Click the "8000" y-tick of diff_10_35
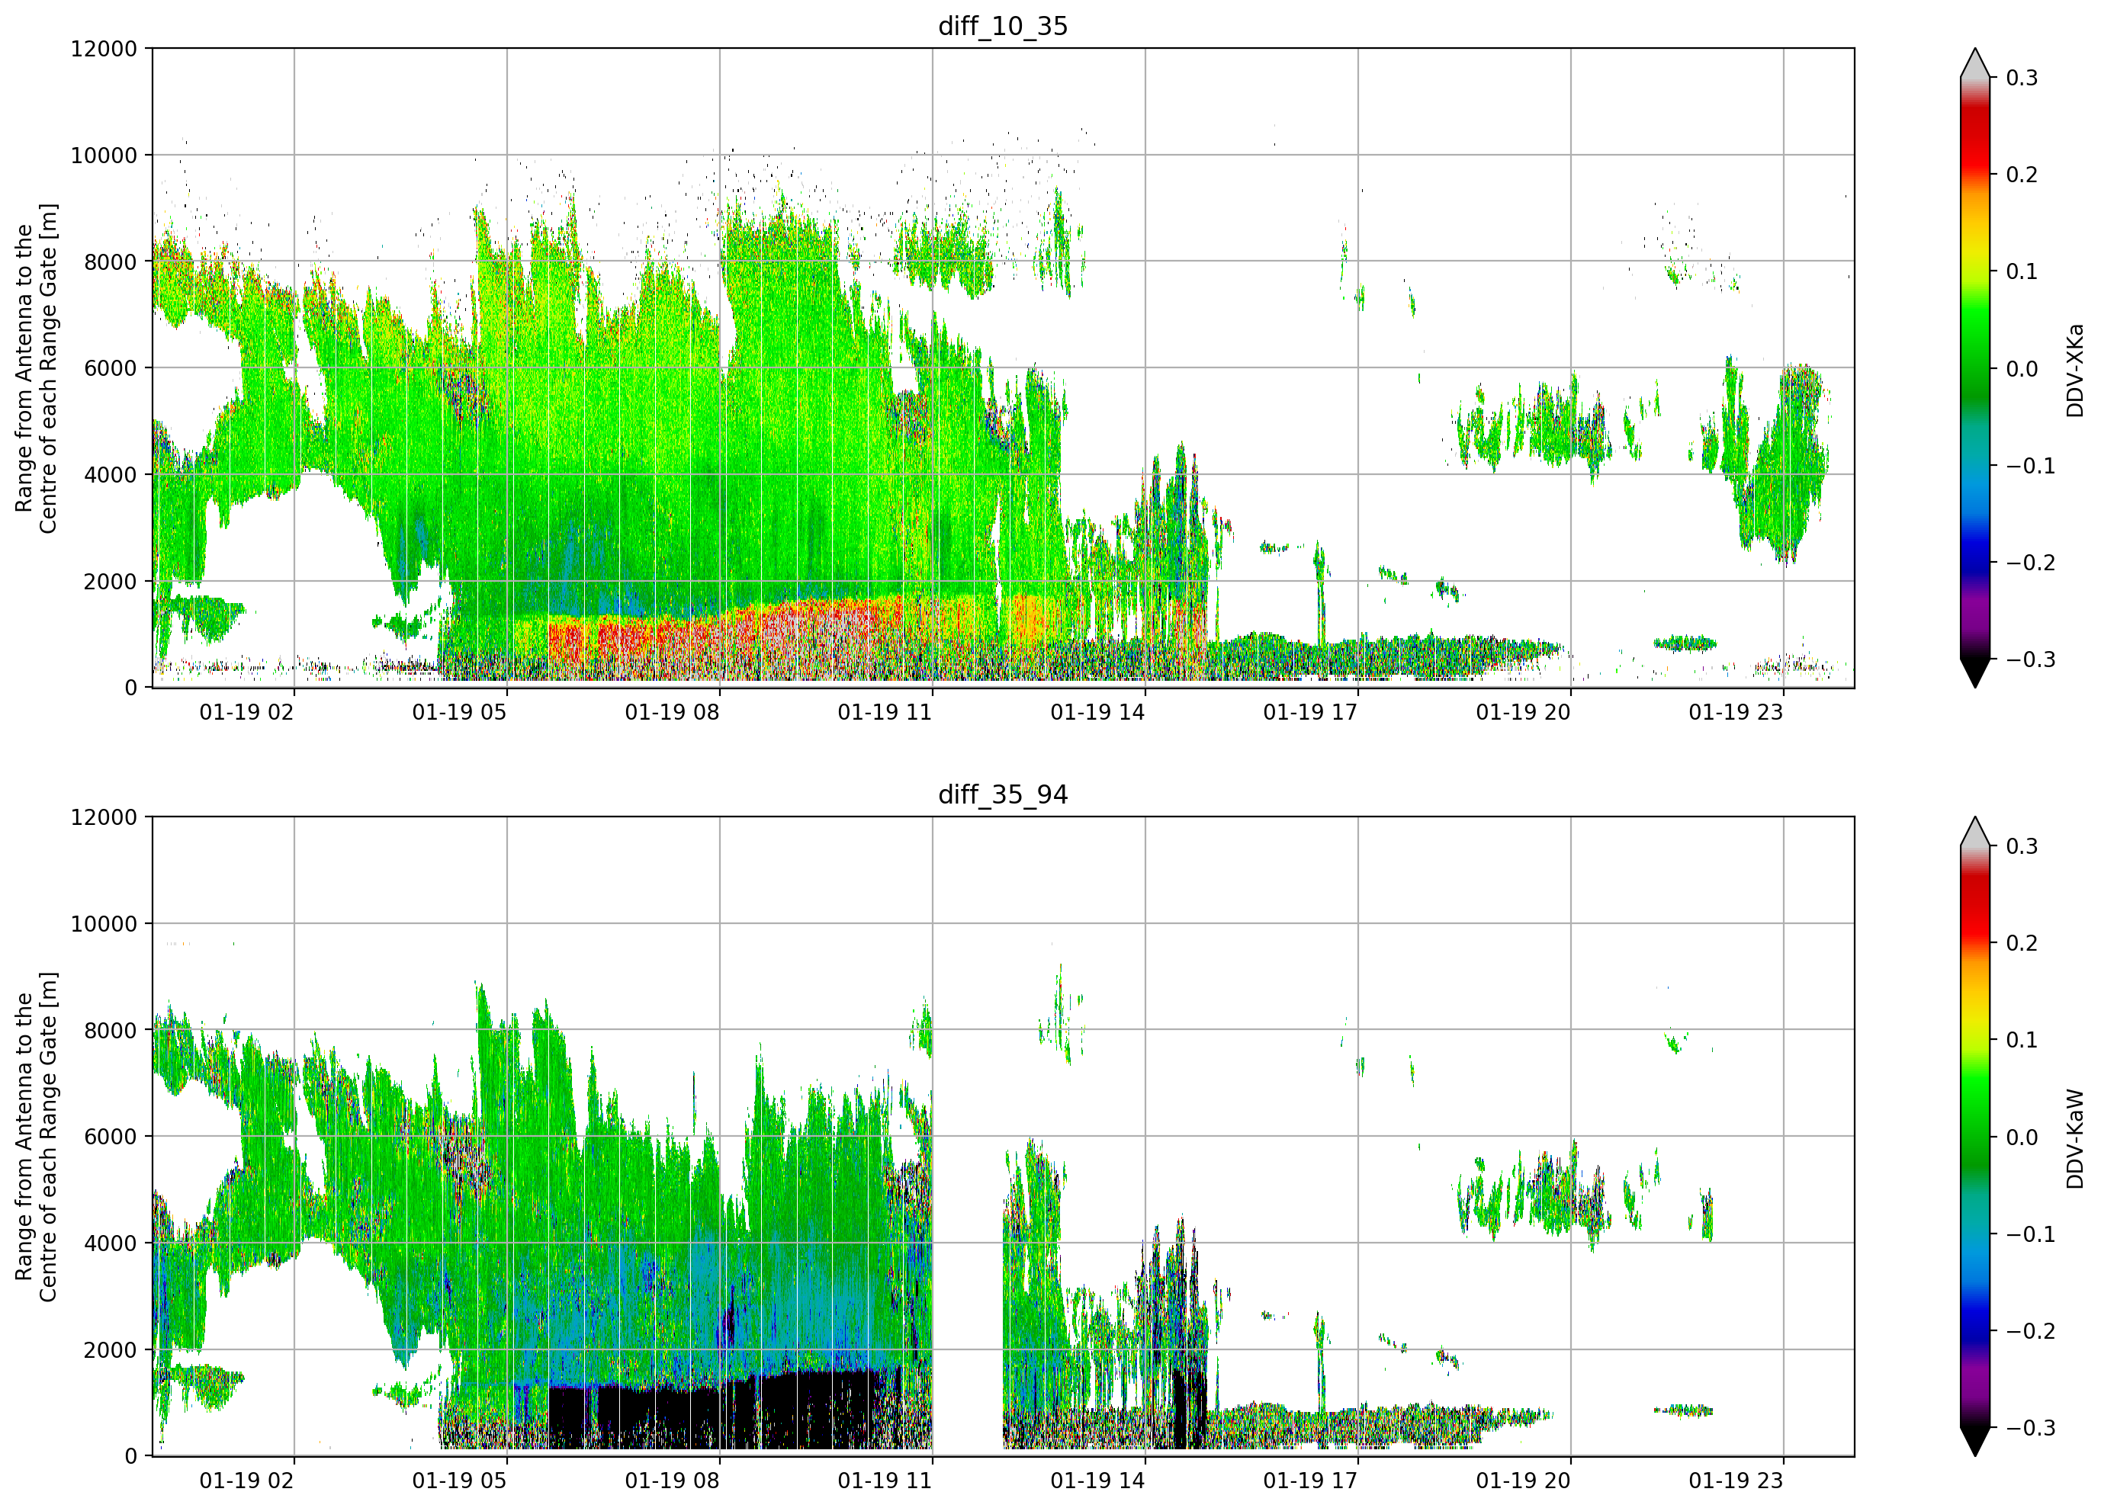This screenshot has height=1508, width=2101. (111, 262)
